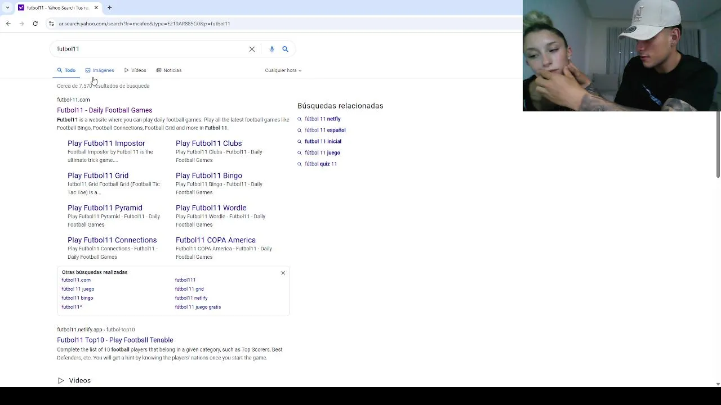The image size is (721, 405).
Task: Click the page vertical scrollbar thumb
Action: coord(718,145)
